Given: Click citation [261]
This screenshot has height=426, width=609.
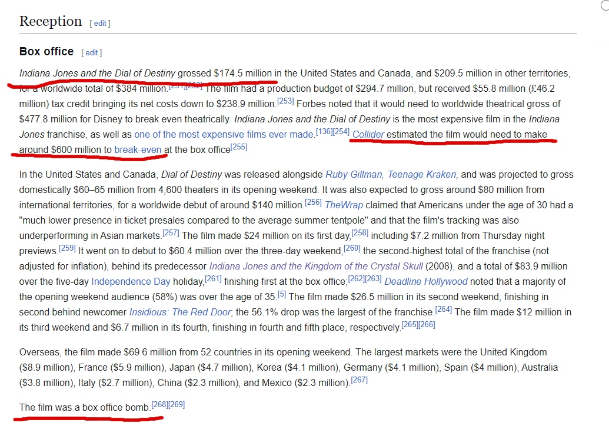Looking at the screenshot, I should (x=213, y=279).
